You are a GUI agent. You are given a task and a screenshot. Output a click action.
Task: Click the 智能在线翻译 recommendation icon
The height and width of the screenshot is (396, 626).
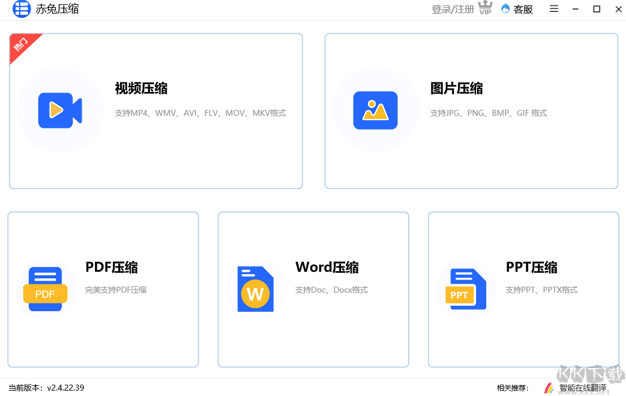pyautogui.click(x=549, y=387)
